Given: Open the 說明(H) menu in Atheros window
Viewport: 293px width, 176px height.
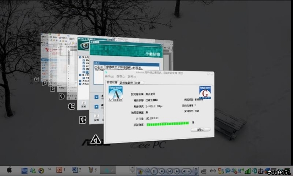Looking at the screenshot, I should [x=132, y=77].
